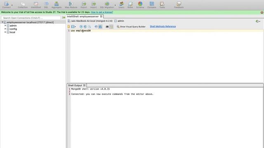Open the Map-Reduce tool
This screenshot has width=264, height=148.
click(x=71, y=5)
